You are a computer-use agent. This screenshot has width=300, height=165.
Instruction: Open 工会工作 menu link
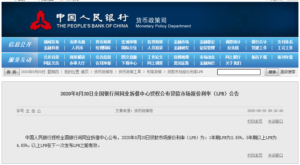point(285,48)
